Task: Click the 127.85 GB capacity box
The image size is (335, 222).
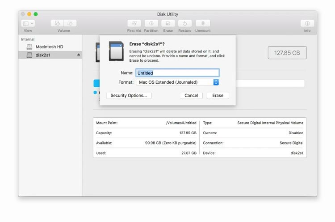Action: [x=287, y=53]
